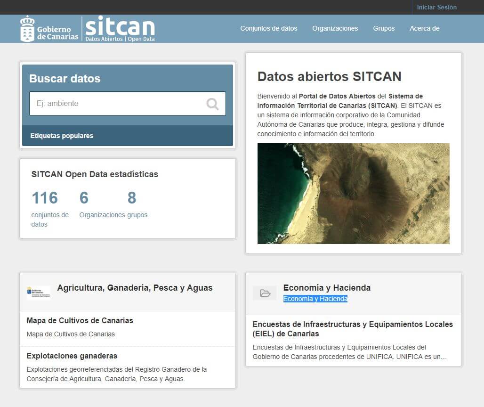
Task: Select the Organizaciones menu item
Action: [335, 28]
